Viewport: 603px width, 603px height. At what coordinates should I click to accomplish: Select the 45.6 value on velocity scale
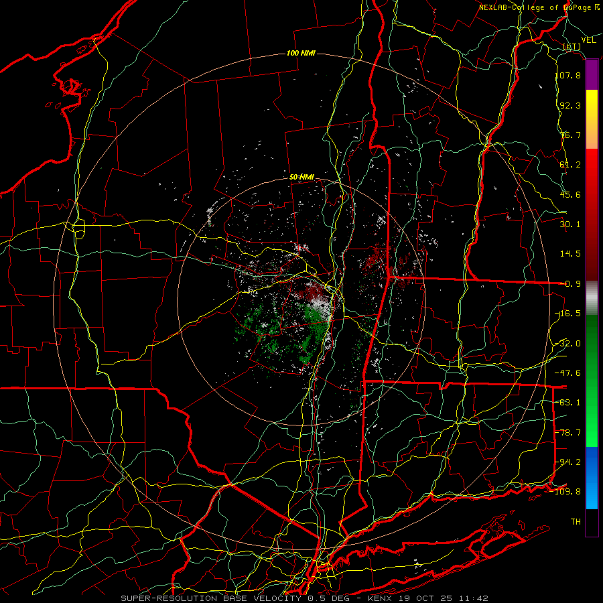(x=570, y=194)
